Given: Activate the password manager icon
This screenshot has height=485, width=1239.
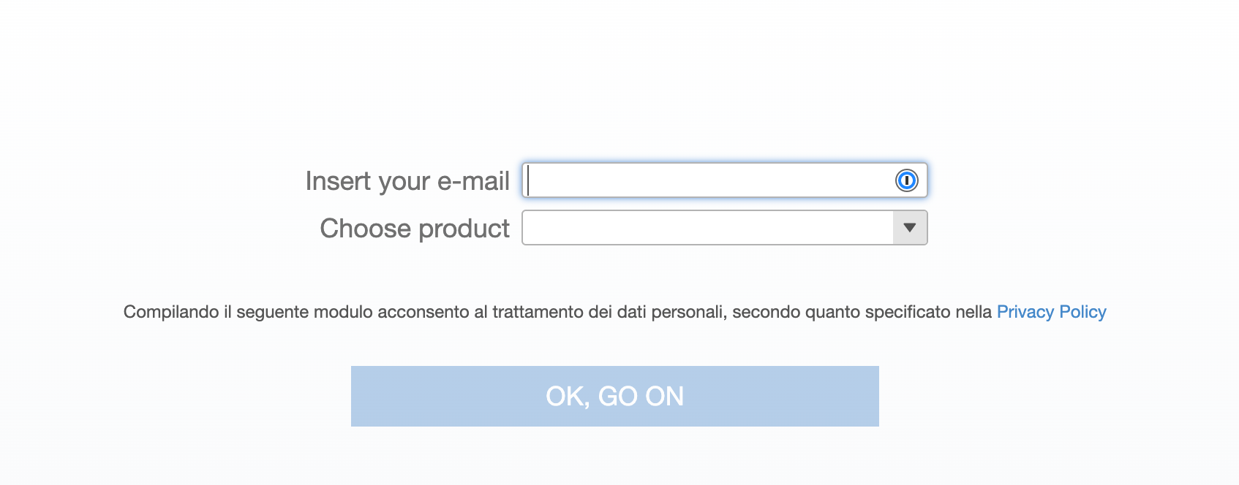Looking at the screenshot, I should [x=906, y=180].
